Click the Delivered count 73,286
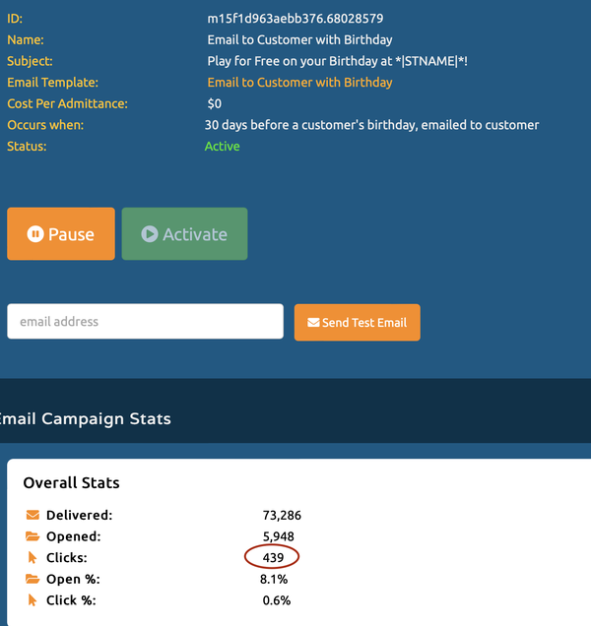591x626 pixels. 281,515
